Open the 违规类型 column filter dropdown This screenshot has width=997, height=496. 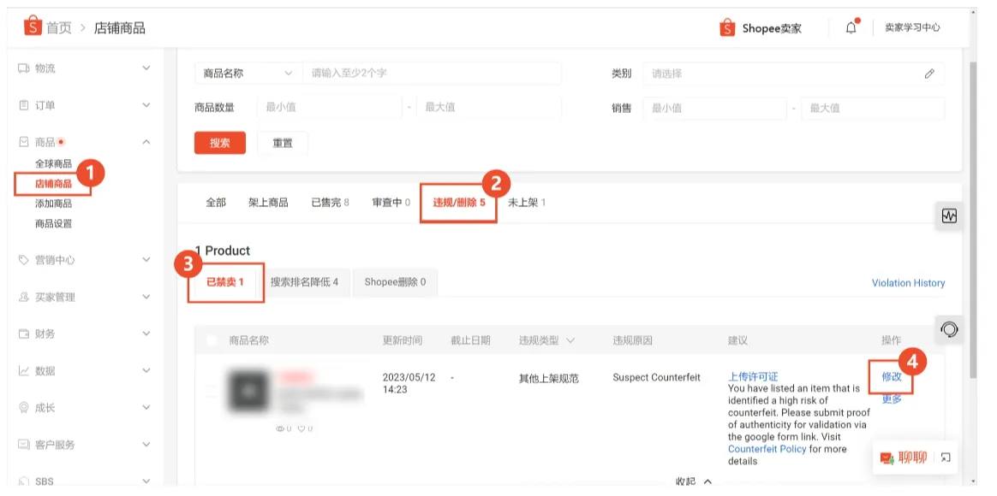click(x=571, y=340)
